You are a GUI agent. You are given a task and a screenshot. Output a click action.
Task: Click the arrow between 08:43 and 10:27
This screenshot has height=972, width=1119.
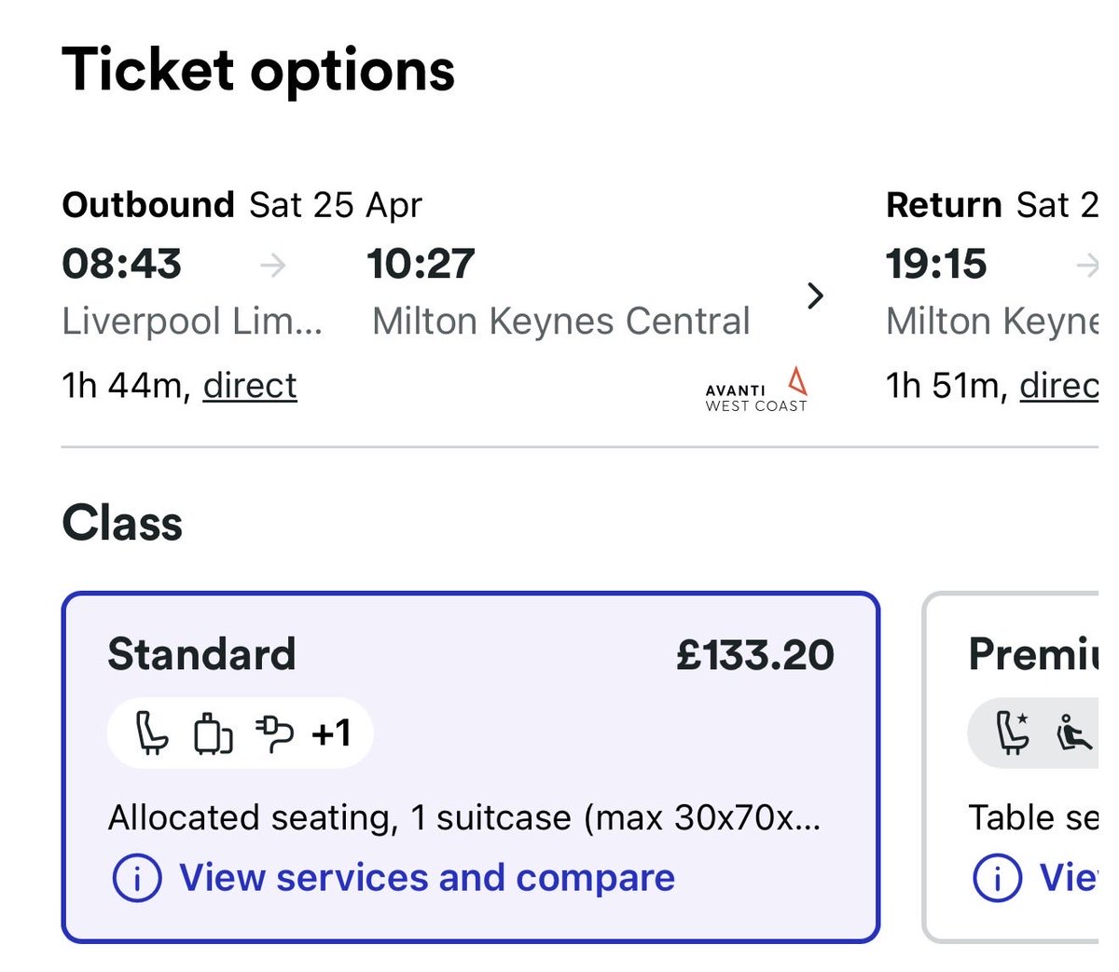272,266
